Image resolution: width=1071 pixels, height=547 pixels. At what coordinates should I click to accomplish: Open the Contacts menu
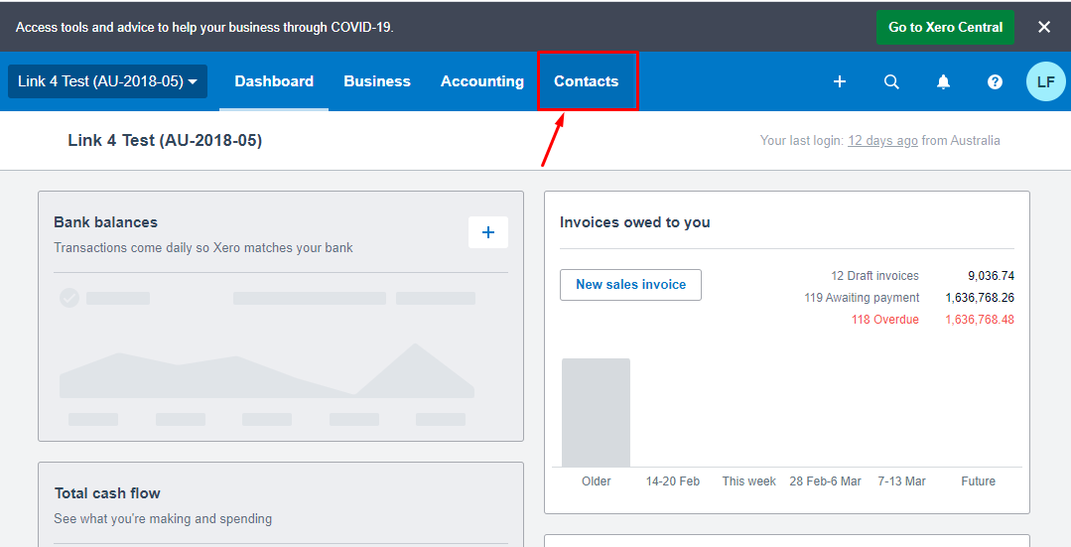tap(587, 81)
